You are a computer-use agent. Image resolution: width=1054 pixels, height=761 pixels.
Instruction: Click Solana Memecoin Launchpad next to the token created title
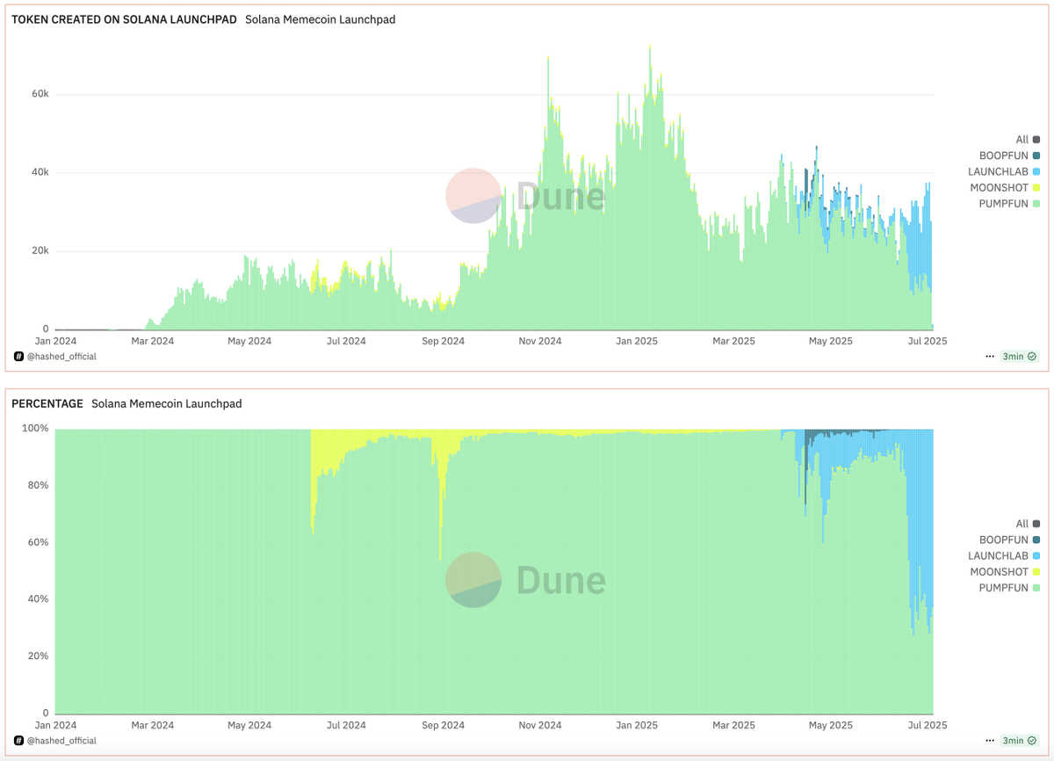[320, 19]
